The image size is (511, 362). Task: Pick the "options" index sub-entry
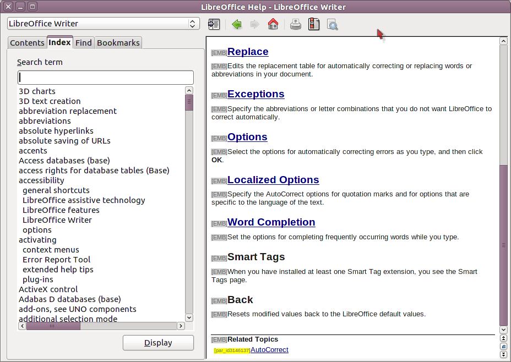click(x=37, y=230)
